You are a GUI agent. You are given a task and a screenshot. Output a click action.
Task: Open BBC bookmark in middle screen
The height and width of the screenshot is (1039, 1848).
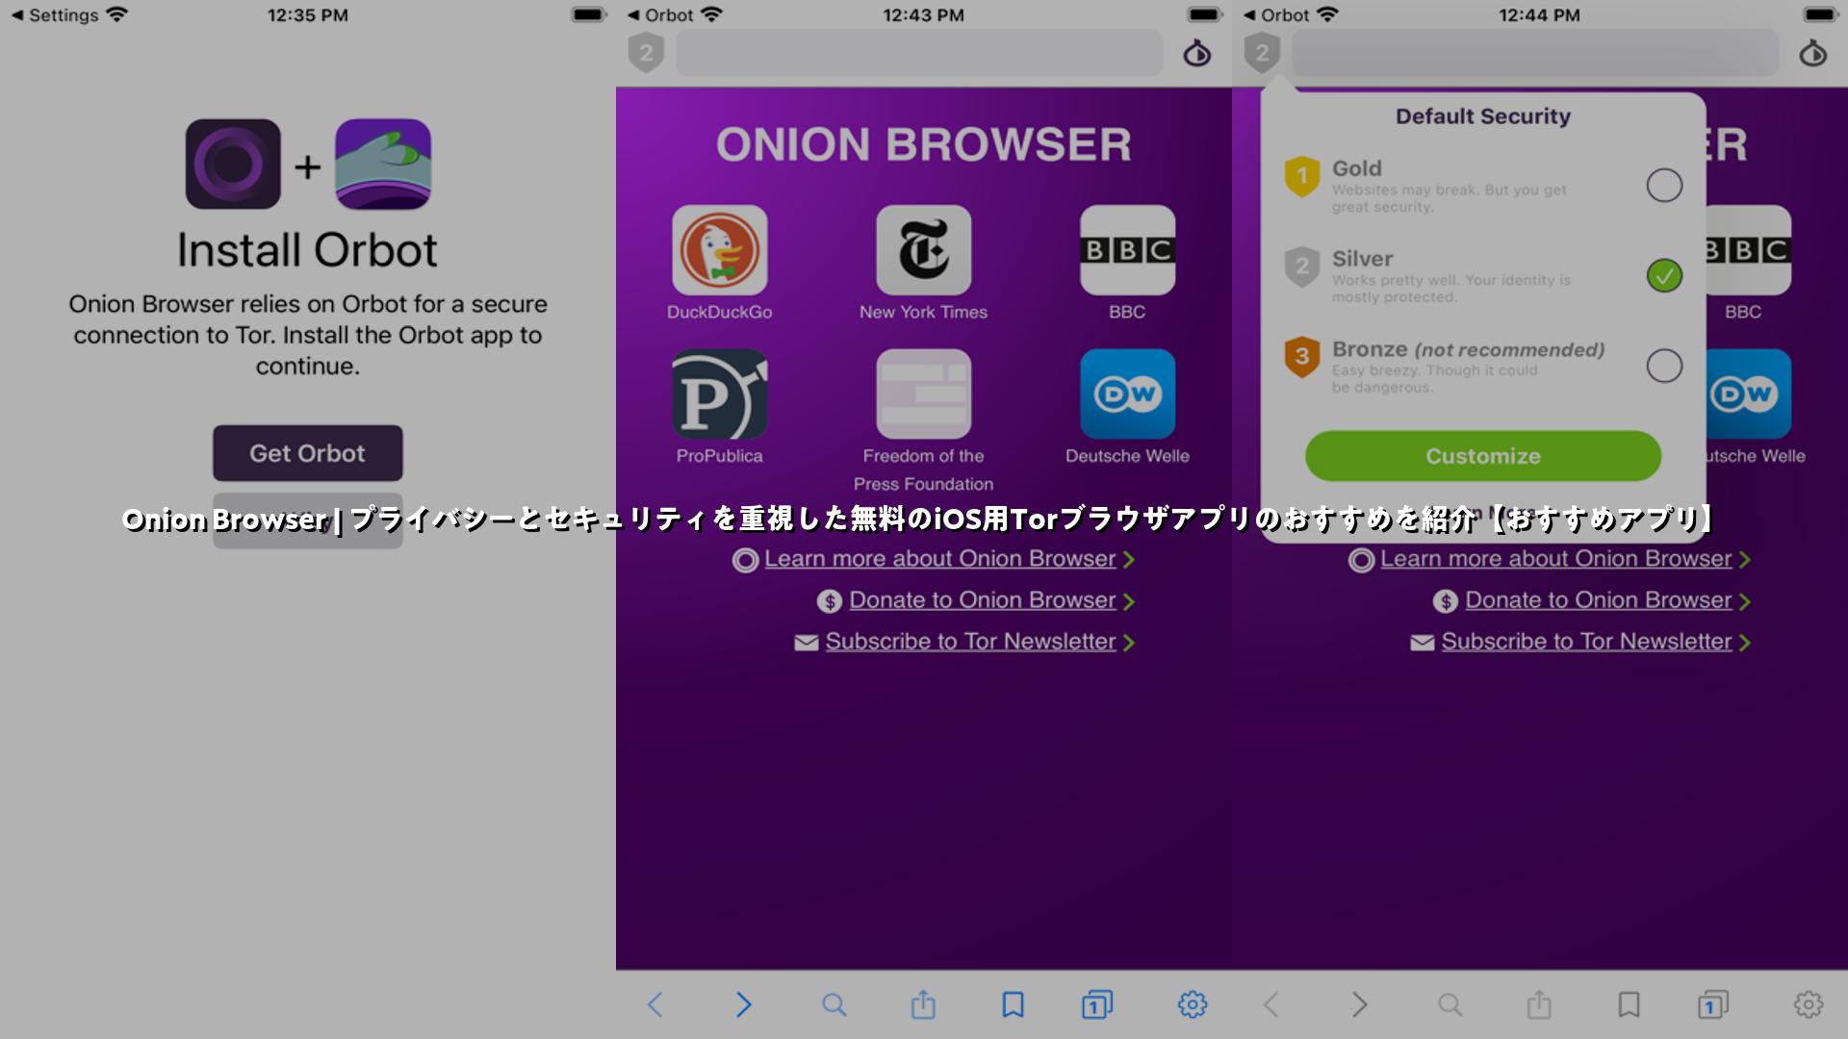click(x=1127, y=250)
